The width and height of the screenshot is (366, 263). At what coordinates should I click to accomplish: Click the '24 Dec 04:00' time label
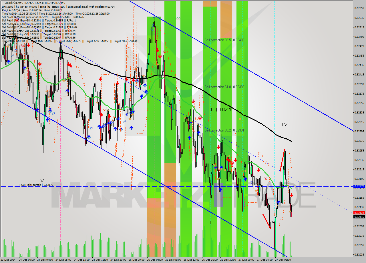(45, 260)
